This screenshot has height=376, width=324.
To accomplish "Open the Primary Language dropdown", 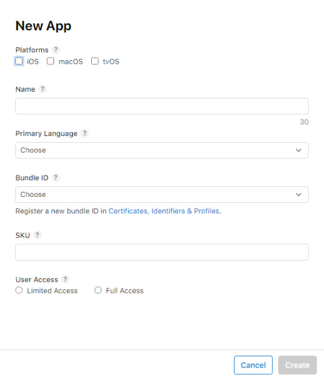I will coord(162,151).
